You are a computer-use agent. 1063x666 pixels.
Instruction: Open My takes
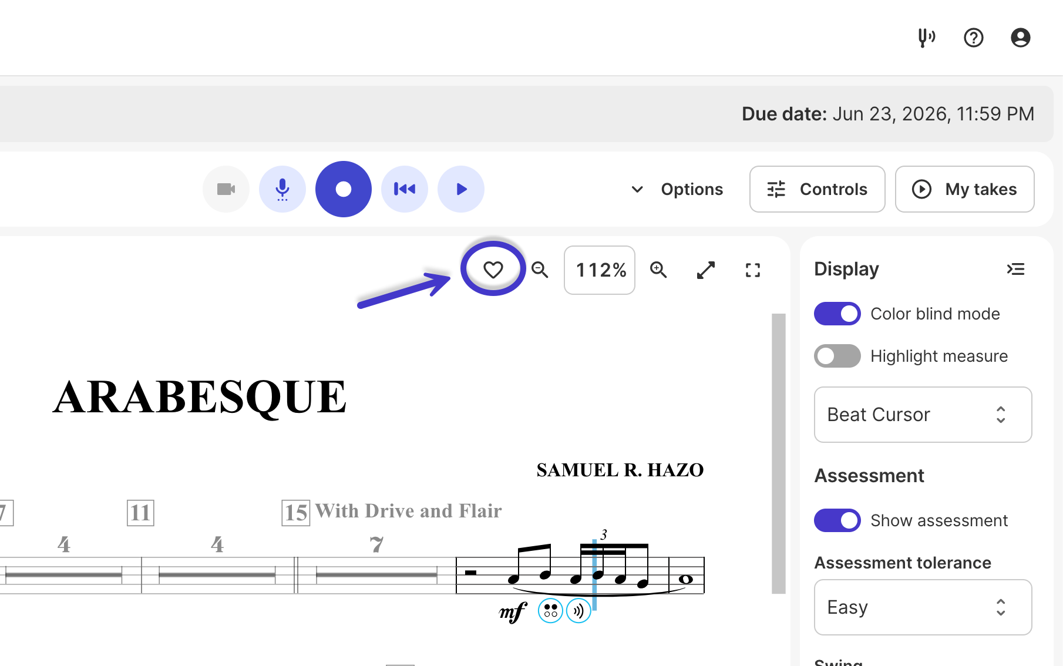[965, 189]
